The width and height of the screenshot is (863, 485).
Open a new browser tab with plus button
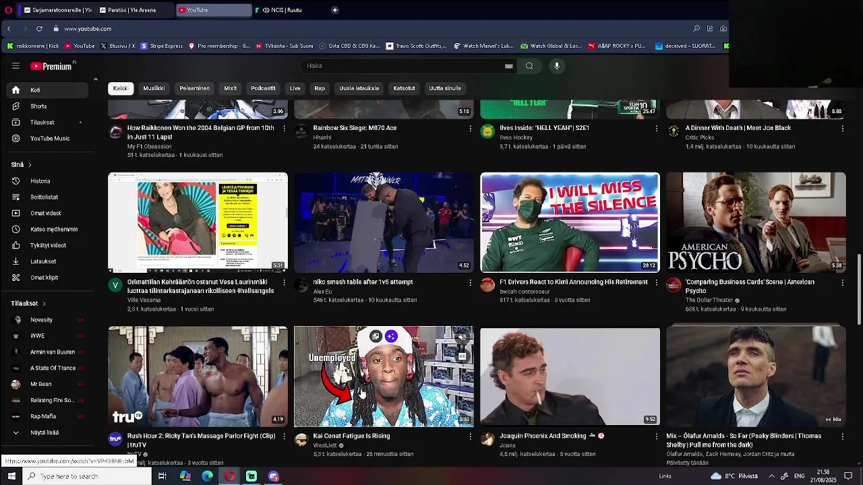(x=334, y=10)
